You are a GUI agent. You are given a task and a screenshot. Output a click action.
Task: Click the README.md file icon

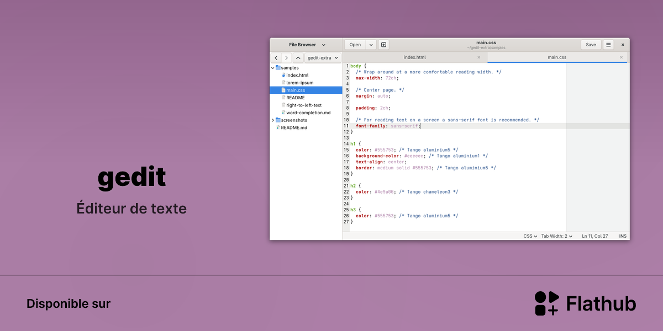coord(278,127)
